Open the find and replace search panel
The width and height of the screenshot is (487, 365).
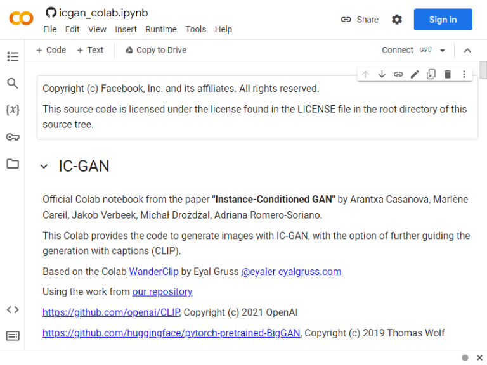coord(13,83)
